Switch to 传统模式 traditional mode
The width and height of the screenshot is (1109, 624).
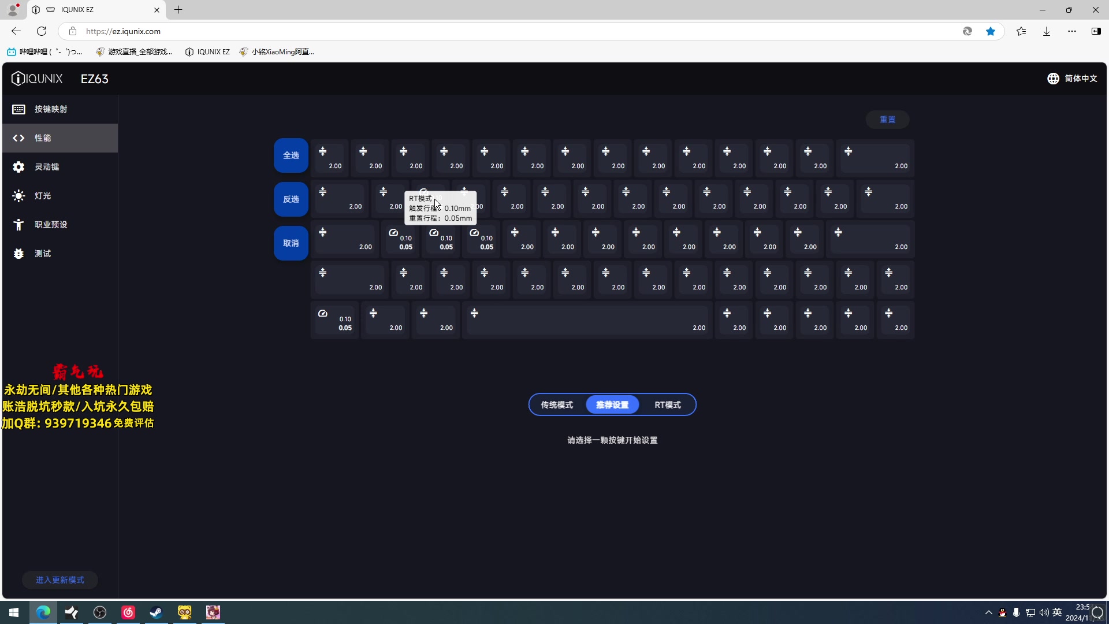pyautogui.click(x=557, y=405)
